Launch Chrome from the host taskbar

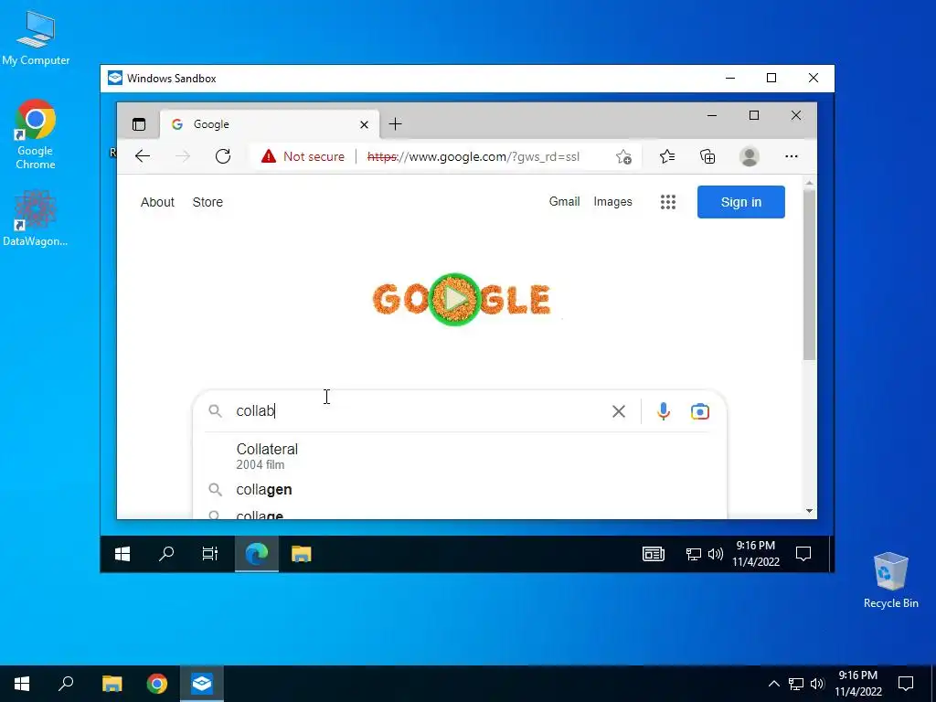(157, 684)
